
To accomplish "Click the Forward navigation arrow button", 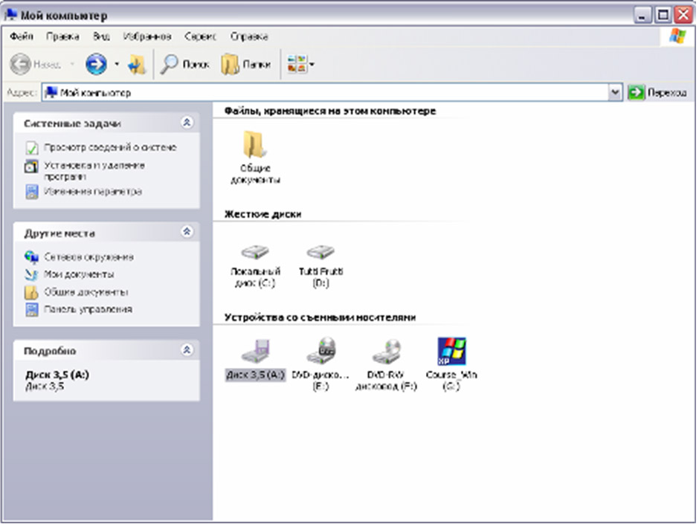I will click(x=96, y=65).
